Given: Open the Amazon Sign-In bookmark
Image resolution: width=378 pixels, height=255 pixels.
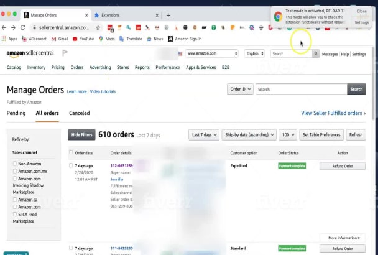Looking at the screenshot, I should [185, 39].
